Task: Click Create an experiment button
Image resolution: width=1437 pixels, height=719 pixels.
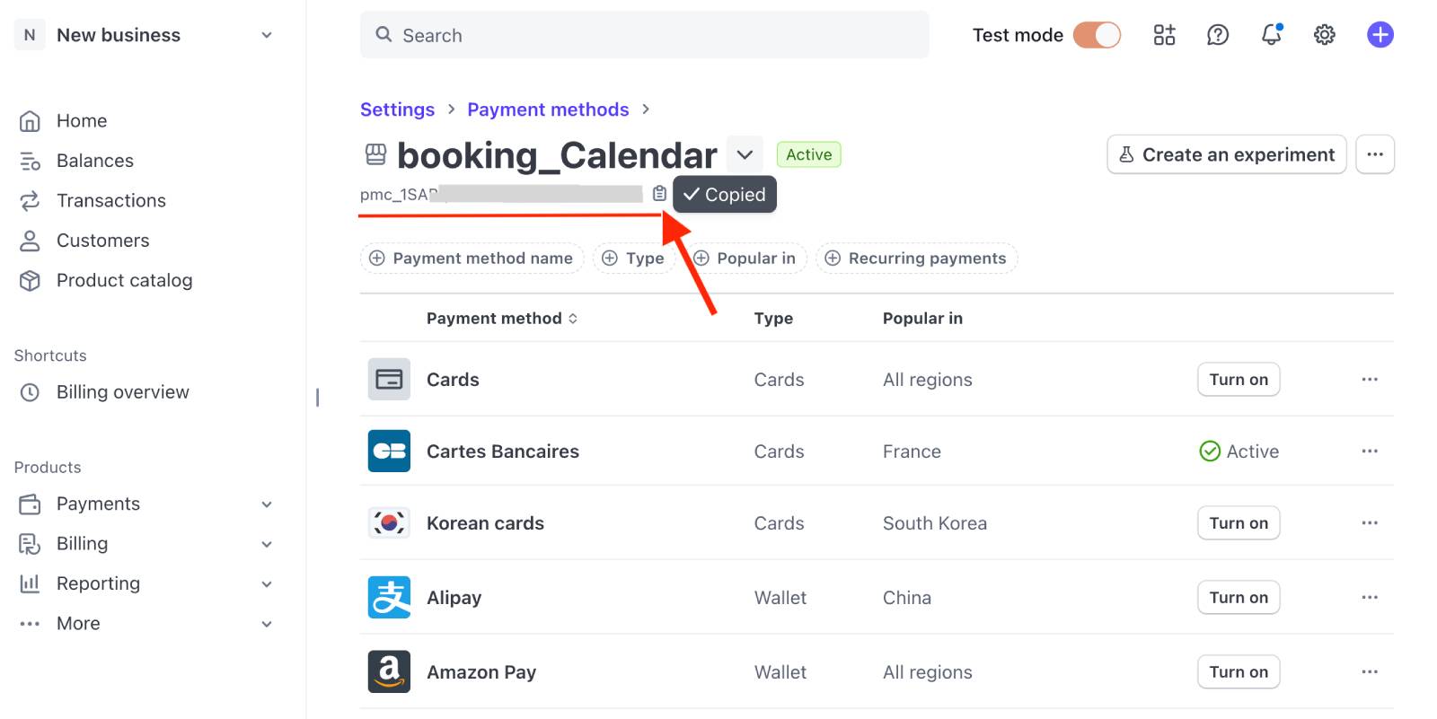Action: click(1226, 154)
